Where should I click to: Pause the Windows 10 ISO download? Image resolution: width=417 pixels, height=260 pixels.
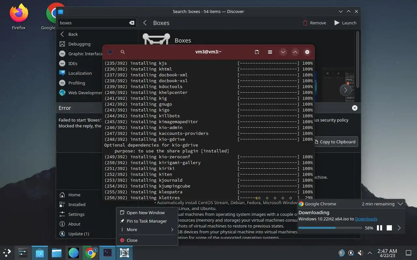point(380,228)
